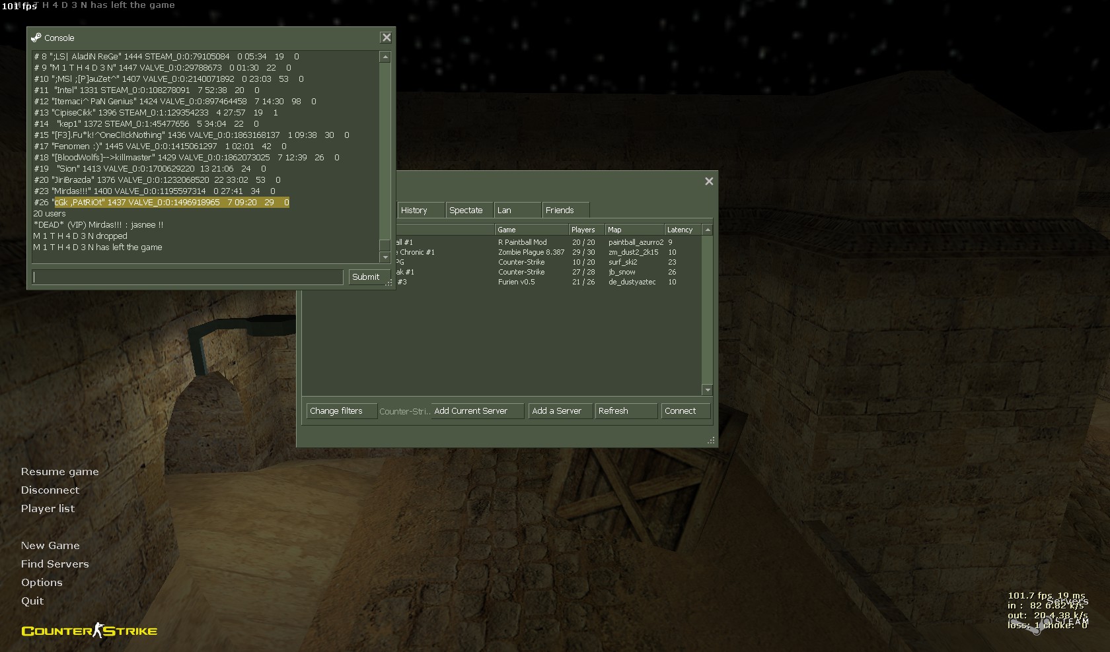Click Resume game in main menu
Viewport: 1110px width, 652px height.
pyautogui.click(x=59, y=472)
